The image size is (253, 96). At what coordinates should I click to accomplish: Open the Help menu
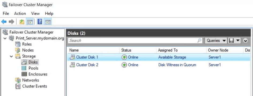(x=49, y=14)
